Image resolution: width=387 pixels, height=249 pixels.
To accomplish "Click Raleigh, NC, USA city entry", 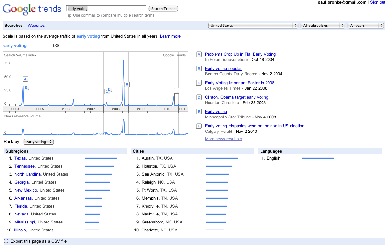I will (x=158, y=182).
